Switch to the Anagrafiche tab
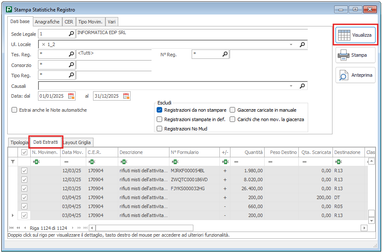This screenshot has width=382, height=252. [47, 22]
